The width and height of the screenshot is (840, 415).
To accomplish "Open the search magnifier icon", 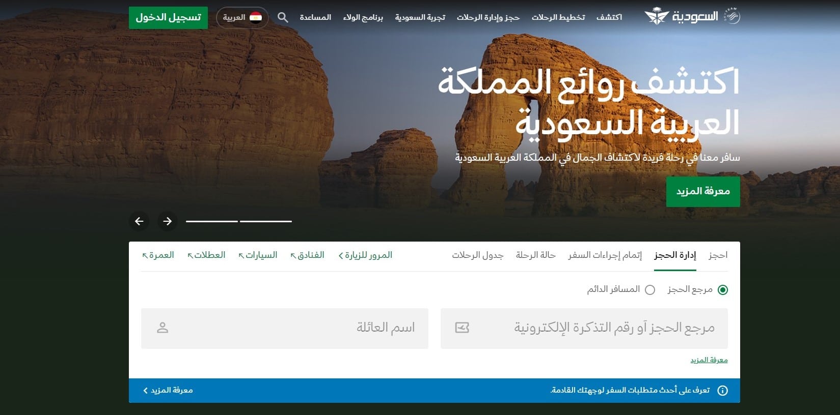I will (x=283, y=17).
